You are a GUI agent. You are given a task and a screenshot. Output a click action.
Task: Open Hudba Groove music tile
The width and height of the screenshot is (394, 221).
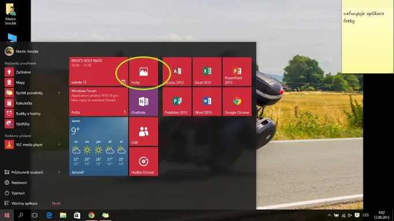point(144,161)
